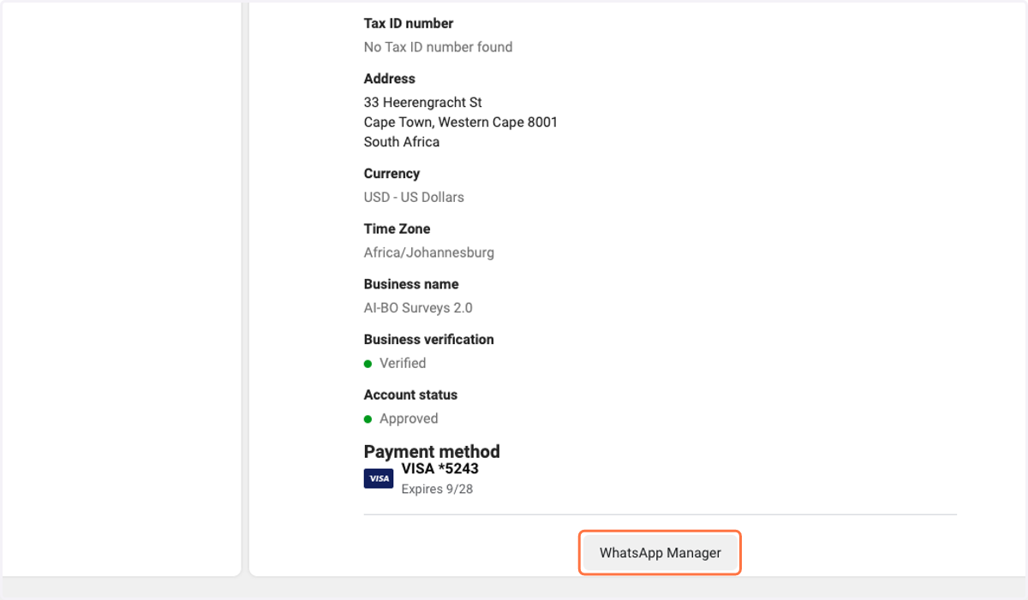This screenshot has height=600, width=1028.
Task: Click the 'Verified' status text
Action: click(403, 363)
